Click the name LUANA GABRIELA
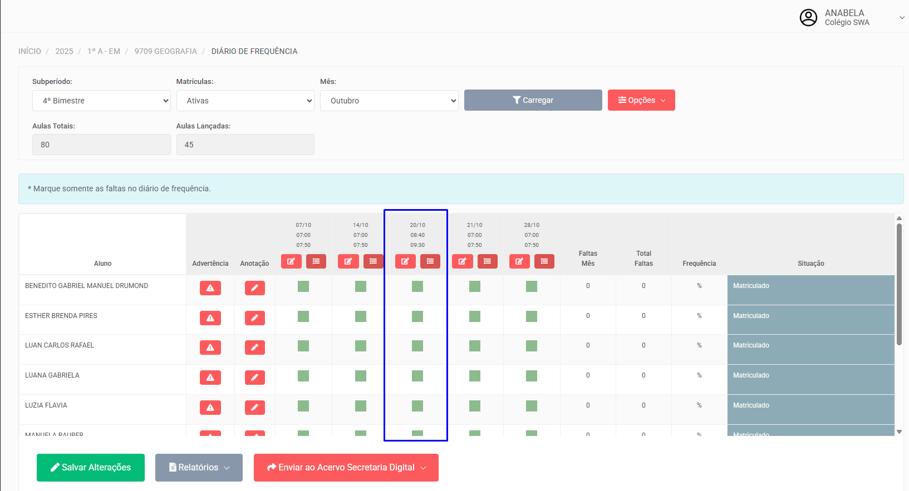The image size is (909, 491). coord(52,375)
